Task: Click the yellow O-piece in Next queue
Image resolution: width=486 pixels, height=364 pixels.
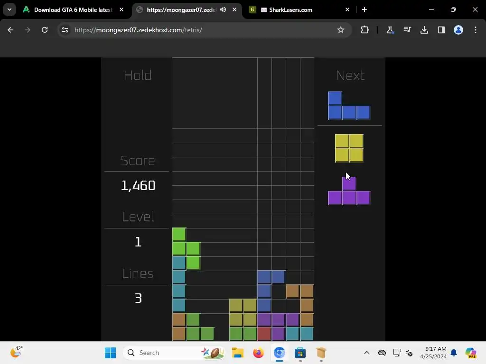Action: coord(349,148)
